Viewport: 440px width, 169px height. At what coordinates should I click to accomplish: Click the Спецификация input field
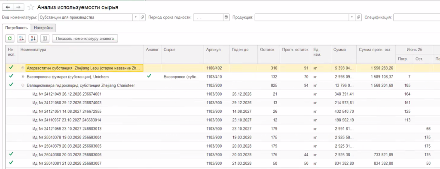point(416,18)
